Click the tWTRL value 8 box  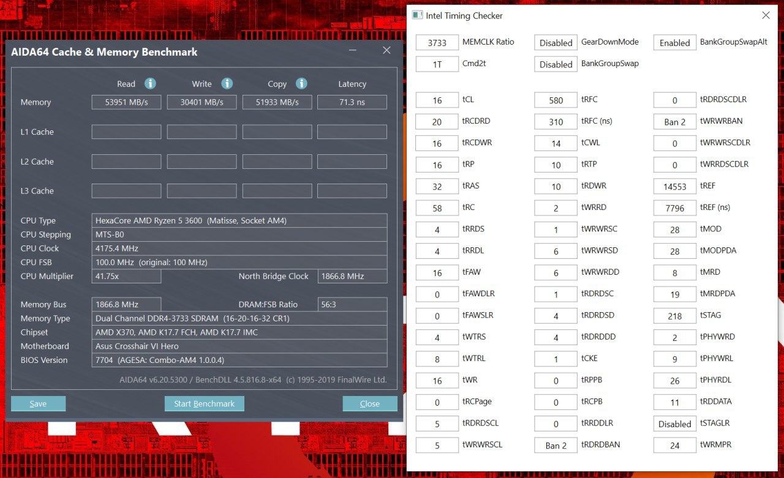tap(437, 359)
